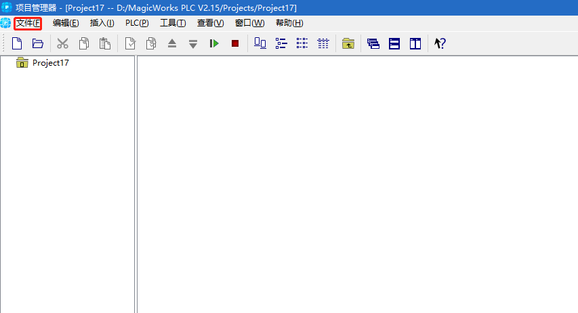Viewport: 578px width, 313px height.
Task: Click the title bar application icon
Action: coord(6,7)
